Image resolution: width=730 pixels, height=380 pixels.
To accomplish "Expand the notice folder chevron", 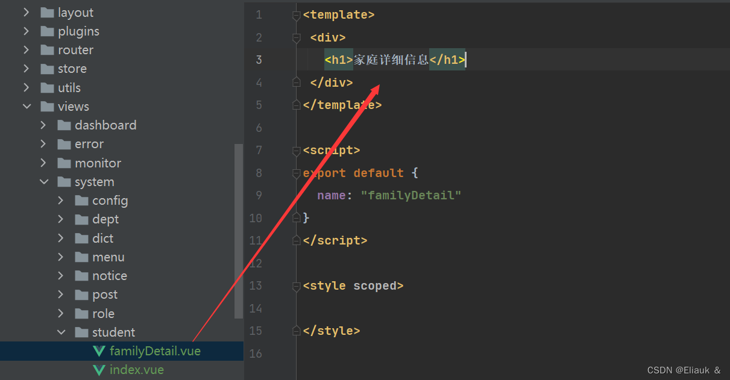I will (x=60, y=276).
